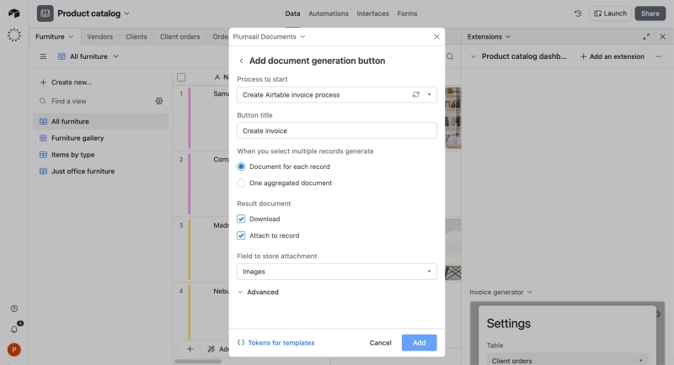Open the Clients table tab
Viewport: 674px width, 365px height.
point(136,36)
